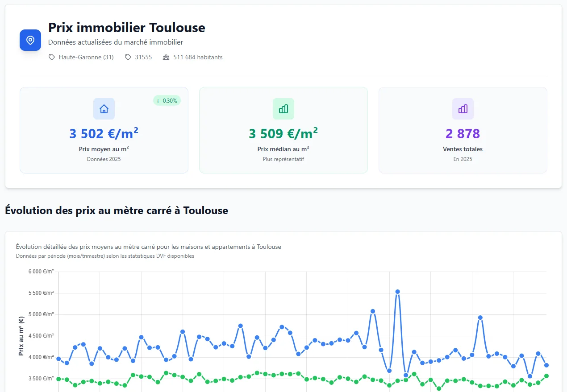Click the Évolution des prix section heading
The height and width of the screenshot is (392, 567).
pyautogui.click(x=117, y=210)
